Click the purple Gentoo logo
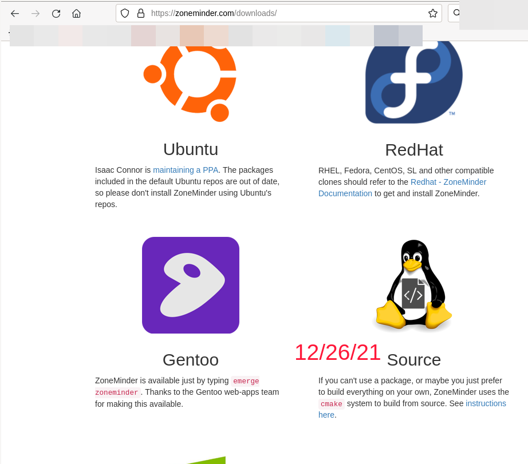 [x=191, y=285]
